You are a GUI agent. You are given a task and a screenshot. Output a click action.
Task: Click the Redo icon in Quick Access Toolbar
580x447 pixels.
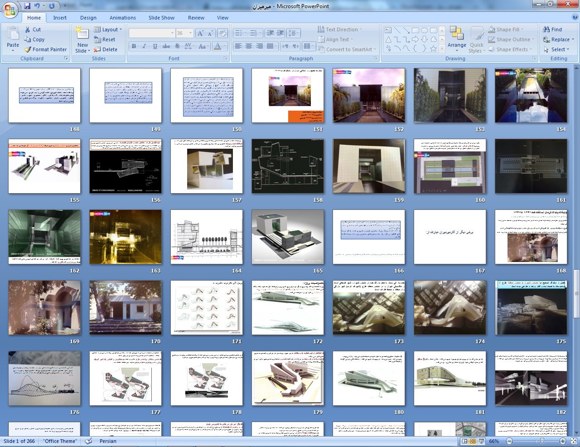52,6
